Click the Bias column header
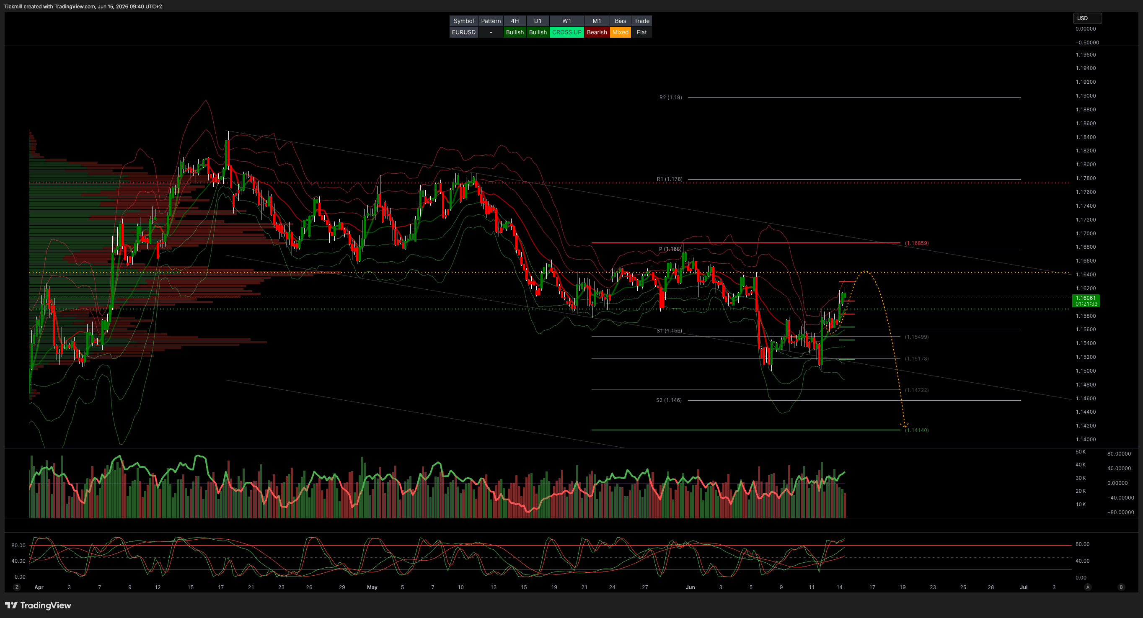This screenshot has height=618, width=1143. click(x=620, y=21)
